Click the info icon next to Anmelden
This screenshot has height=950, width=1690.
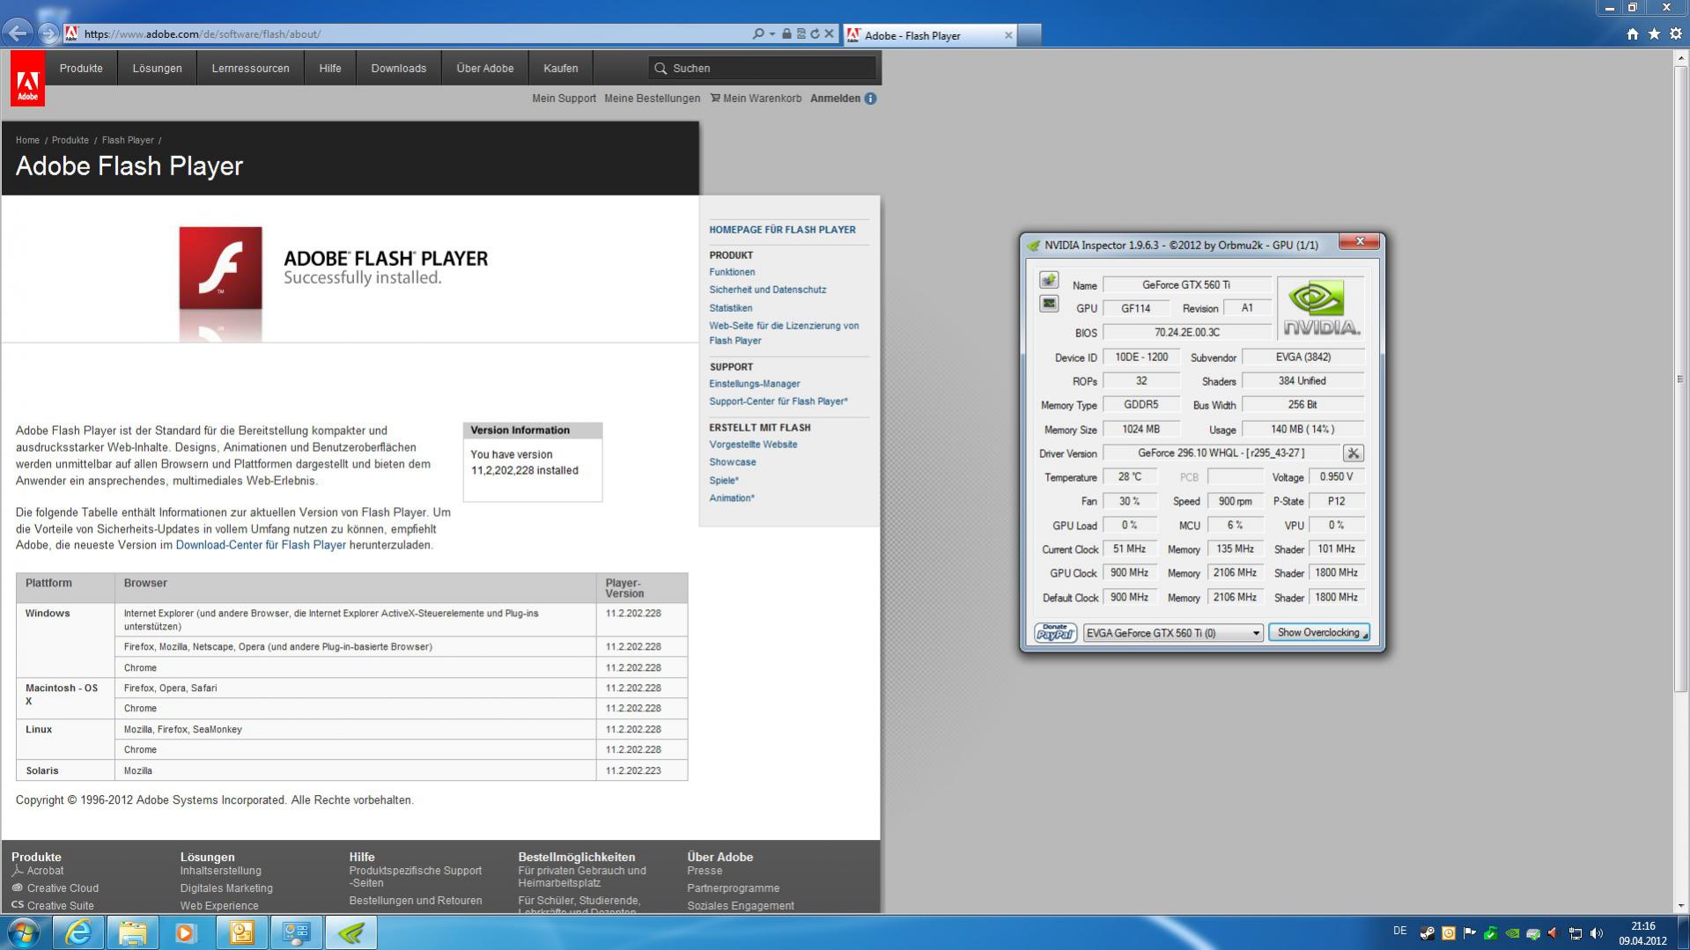870,99
